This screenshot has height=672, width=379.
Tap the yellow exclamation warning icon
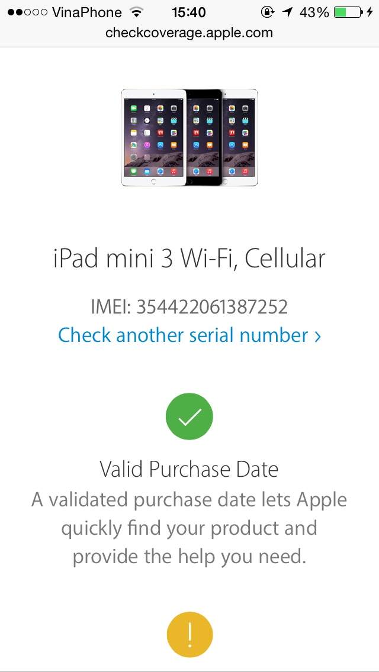click(x=189, y=635)
